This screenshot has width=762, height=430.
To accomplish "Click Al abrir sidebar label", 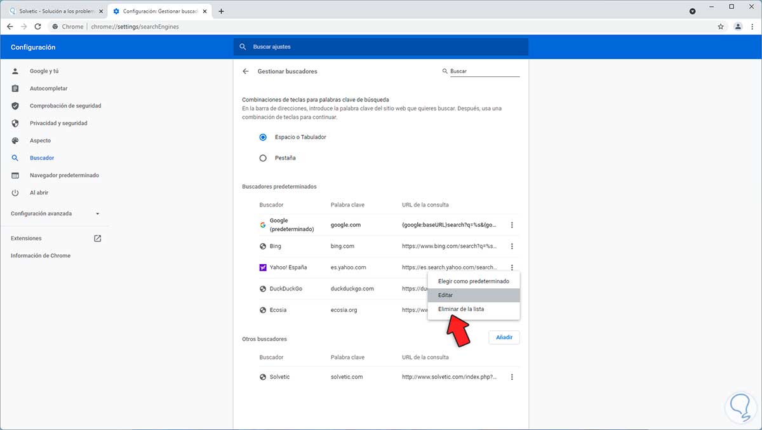I will pyautogui.click(x=39, y=192).
